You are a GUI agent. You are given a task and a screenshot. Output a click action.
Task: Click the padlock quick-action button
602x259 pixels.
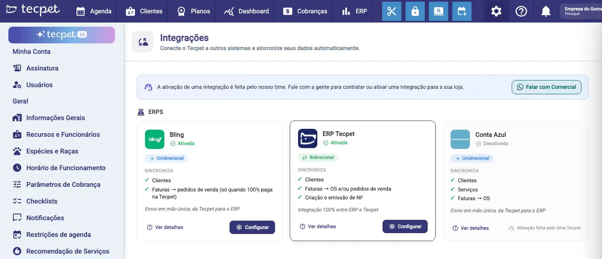point(415,11)
